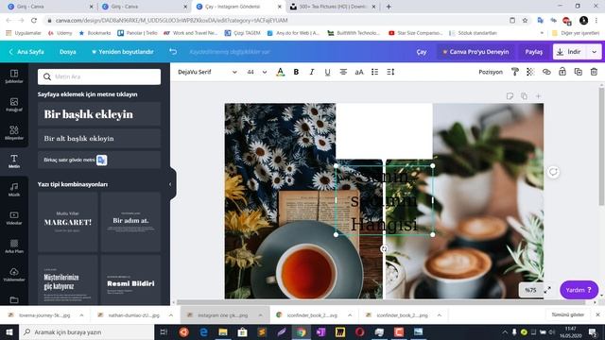Open the Videolar sidebar panel

14,218
